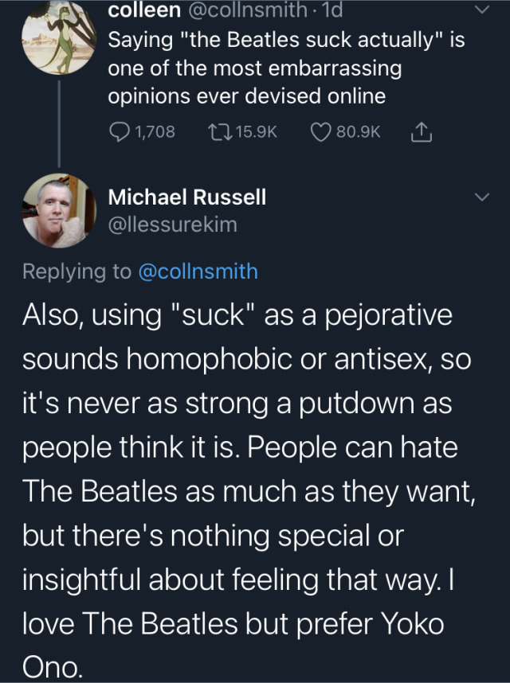Tap the 'Replying to' label

pyautogui.click(x=76, y=271)
